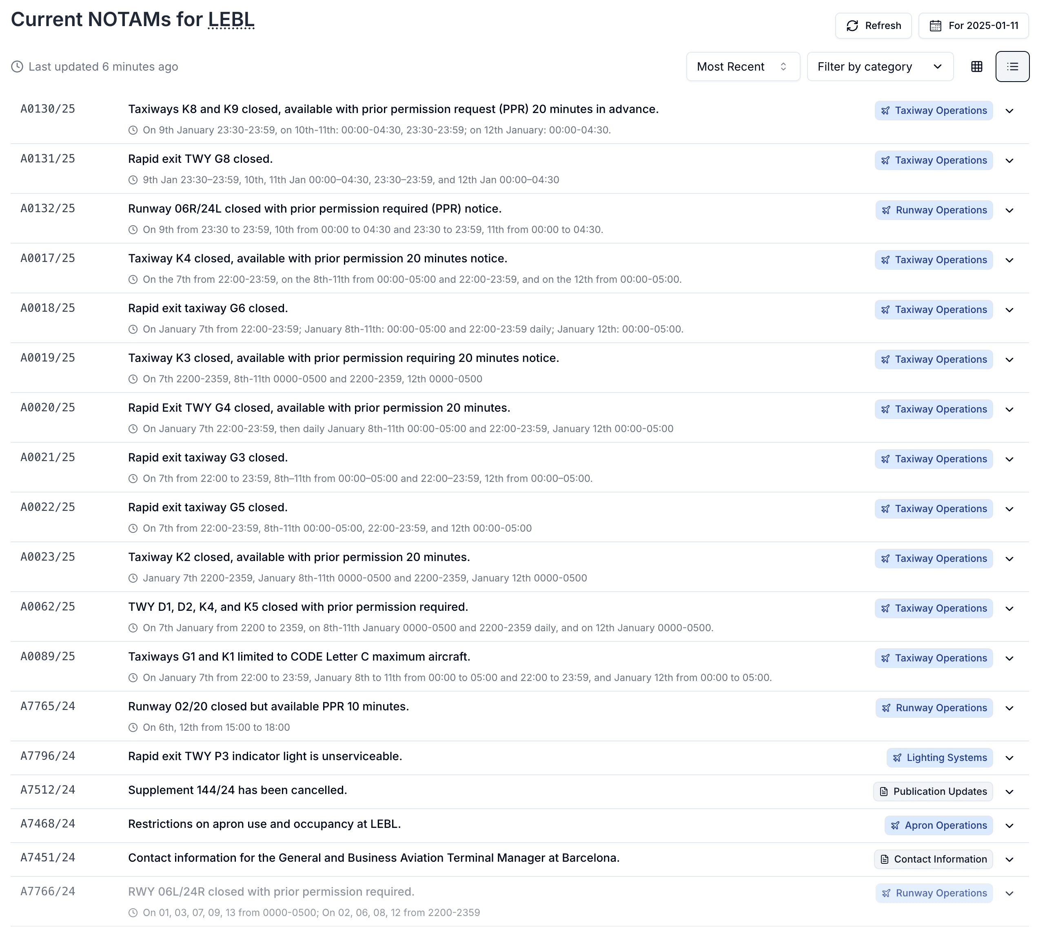This screenshot has width=1047, height=936.
Task: Click the airplane icon on Lighting Systems badge
Action: click(x=897, y=757)
